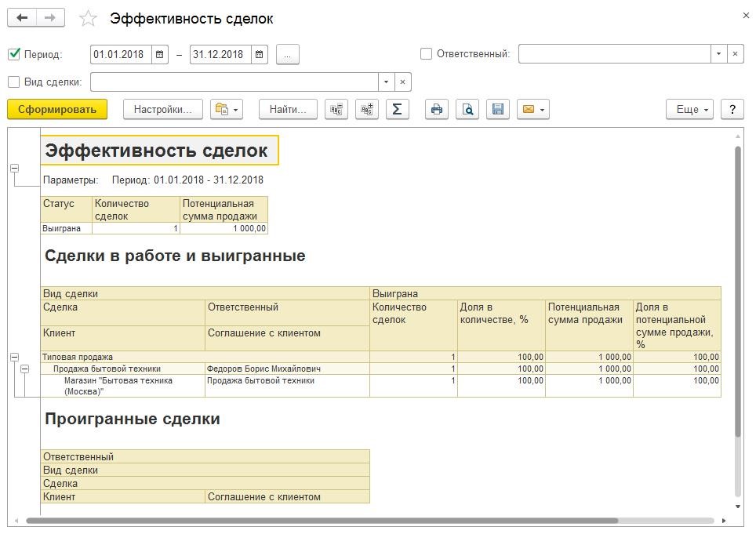Send report by email envelope icon
756x534 pixels.
533,110
